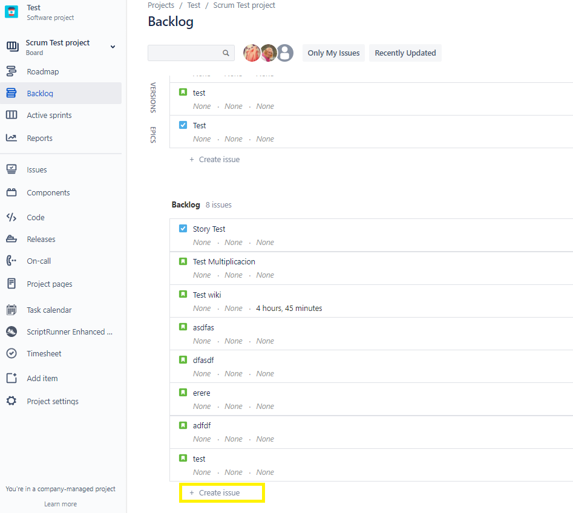Enable the Only My Issues filter
Image resolution: width=573 pixels, height=513 pixels.
click(333, 53)
